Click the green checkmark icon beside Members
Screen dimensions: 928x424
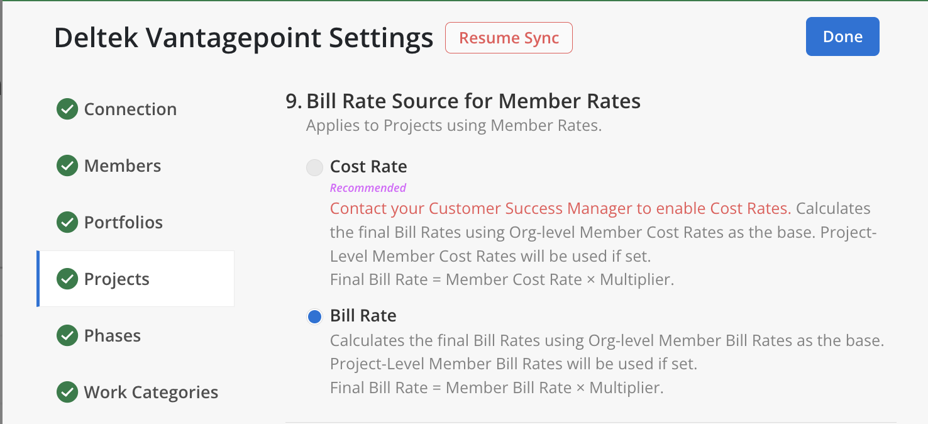[67, 165]
